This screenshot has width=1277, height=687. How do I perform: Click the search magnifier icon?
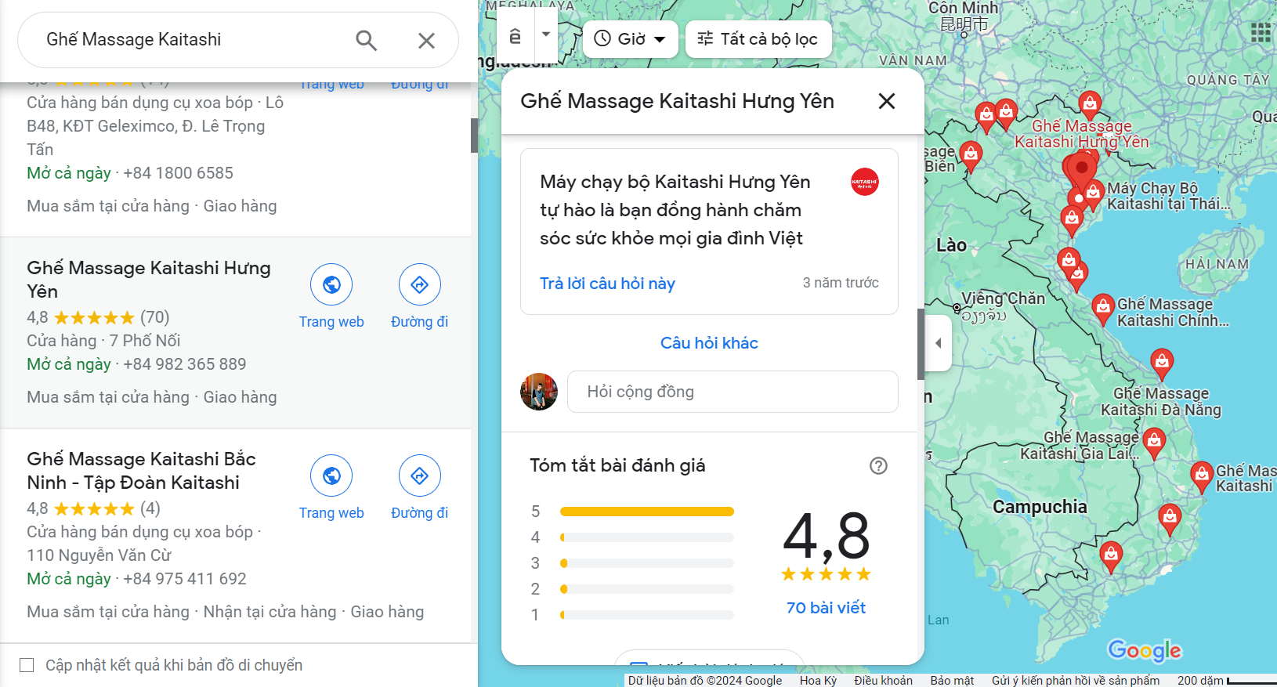367,40
